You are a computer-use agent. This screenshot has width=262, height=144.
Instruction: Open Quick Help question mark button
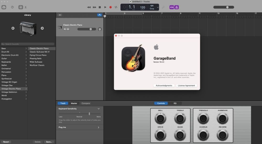click(x=12, y=7)
